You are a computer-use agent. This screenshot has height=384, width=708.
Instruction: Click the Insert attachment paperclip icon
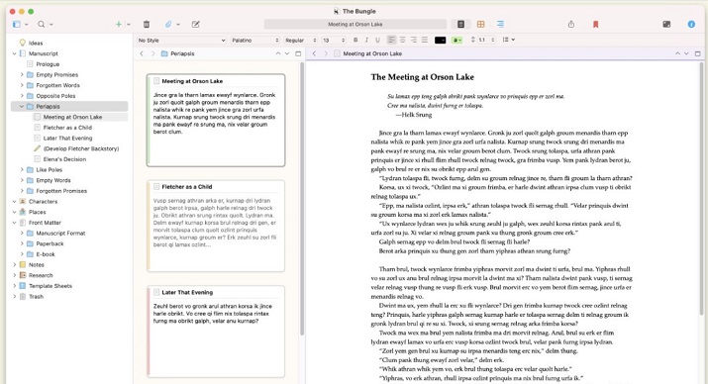tap(168, 25)
